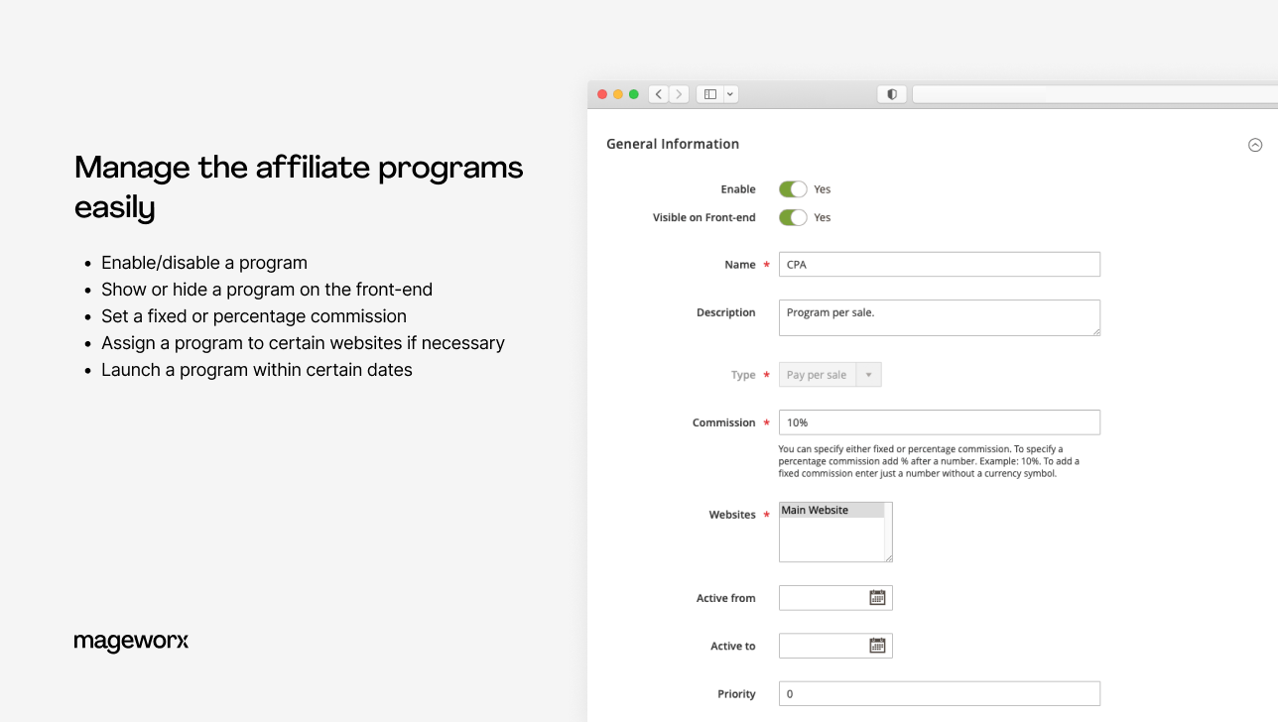Click the Name field containing CPA

coord(939,265)
